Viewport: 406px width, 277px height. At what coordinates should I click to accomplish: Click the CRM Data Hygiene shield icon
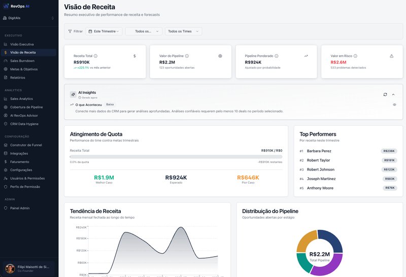(x=6, y=124)
